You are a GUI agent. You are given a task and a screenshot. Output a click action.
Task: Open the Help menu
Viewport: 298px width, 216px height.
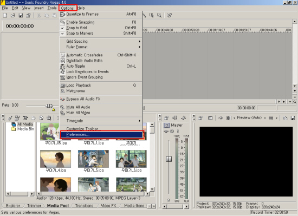click(x=81, y=8)
